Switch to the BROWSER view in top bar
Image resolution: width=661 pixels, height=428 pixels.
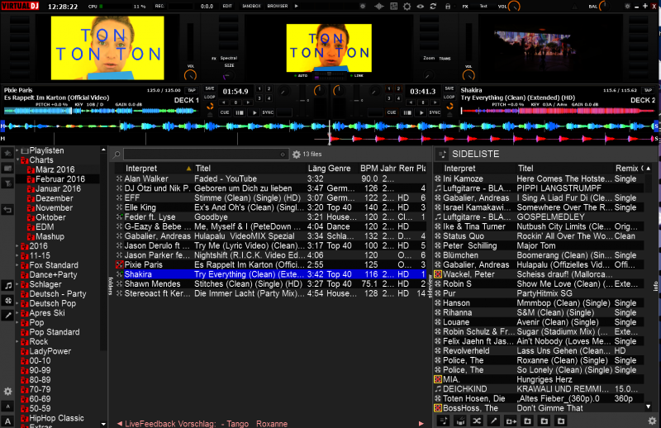tap(278, 6)
